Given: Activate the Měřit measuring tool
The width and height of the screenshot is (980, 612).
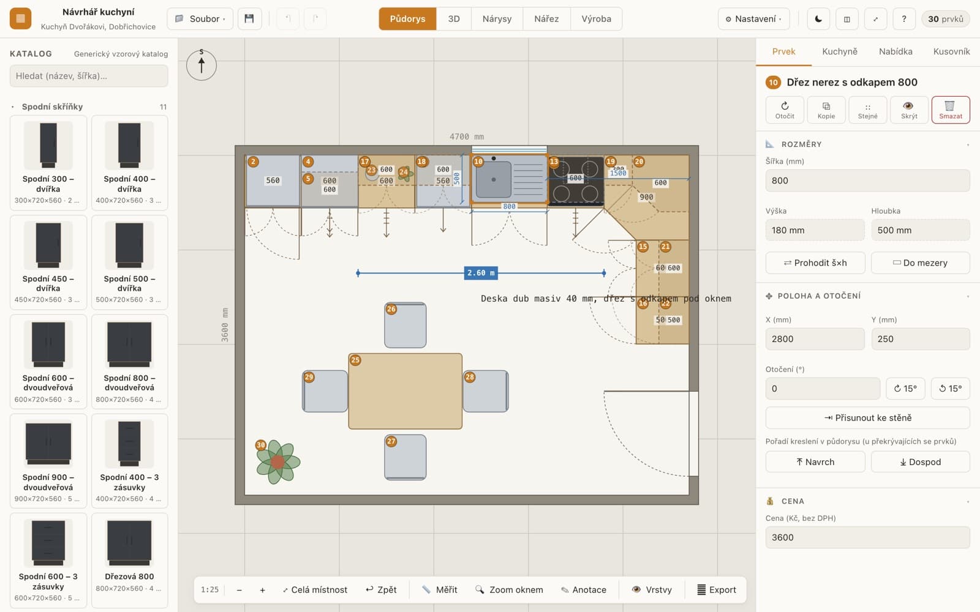Looking at the screenshot, I should 440,590.
